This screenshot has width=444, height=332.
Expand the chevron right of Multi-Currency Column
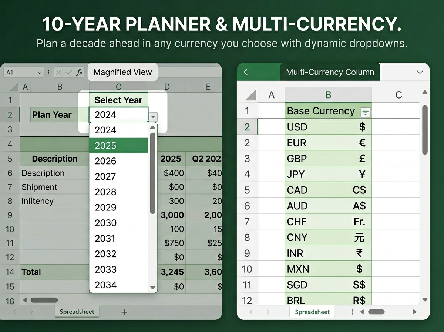click(x=420, y=72)
